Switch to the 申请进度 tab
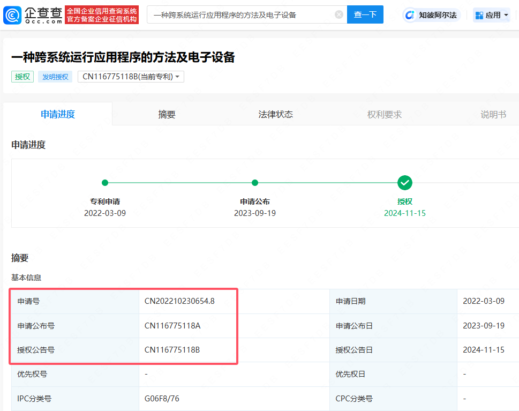519x411 pixels. (58, 114)
